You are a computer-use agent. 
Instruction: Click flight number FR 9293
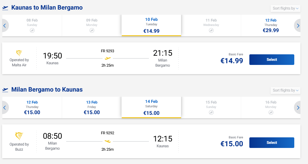click(107, 51)
